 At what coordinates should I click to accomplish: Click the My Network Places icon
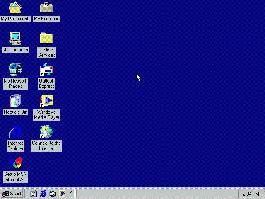[x=15, y=70]
